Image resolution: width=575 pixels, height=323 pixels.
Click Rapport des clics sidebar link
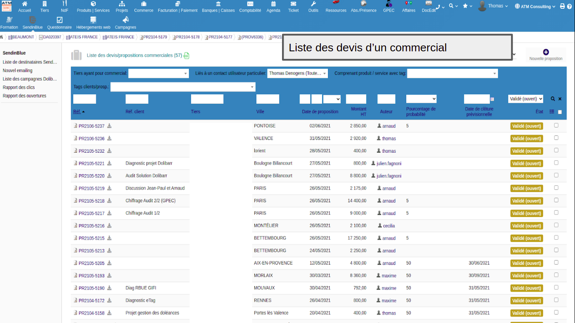coord(19,87)
